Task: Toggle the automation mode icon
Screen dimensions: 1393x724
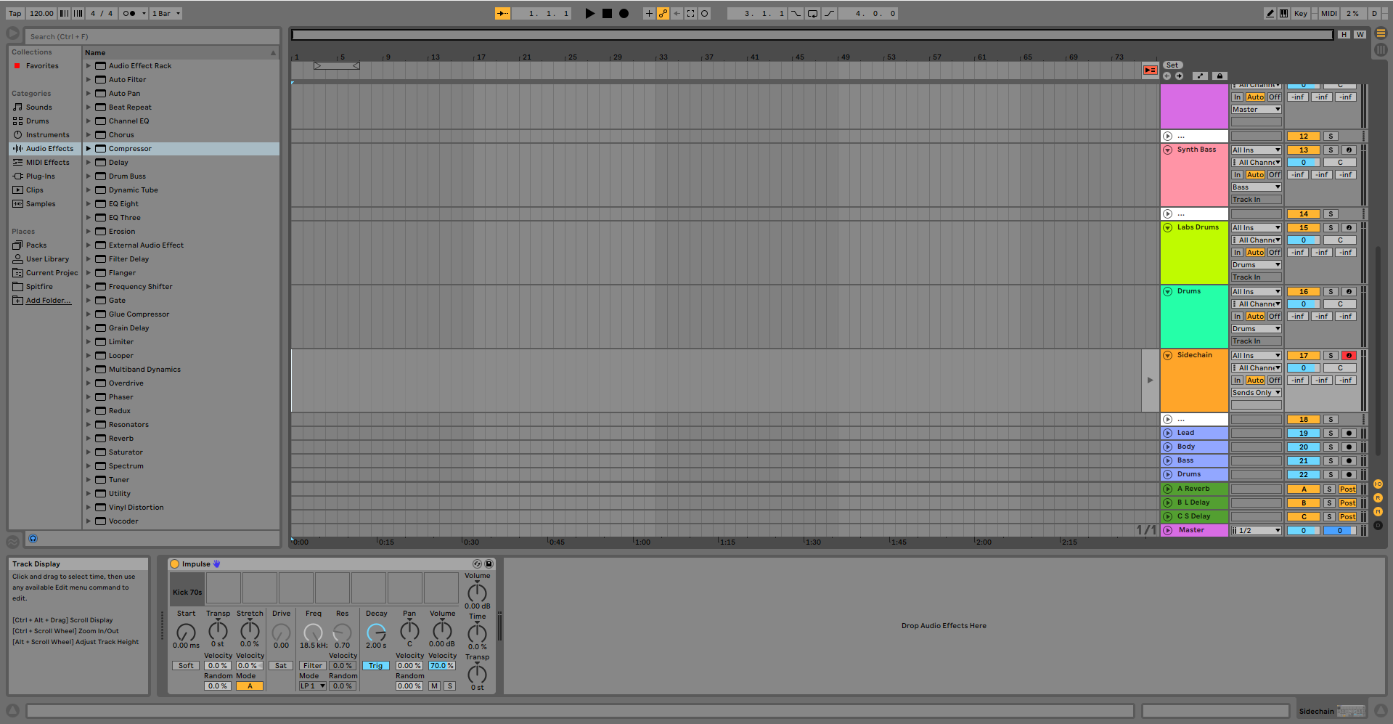Action: [1201, 76]
